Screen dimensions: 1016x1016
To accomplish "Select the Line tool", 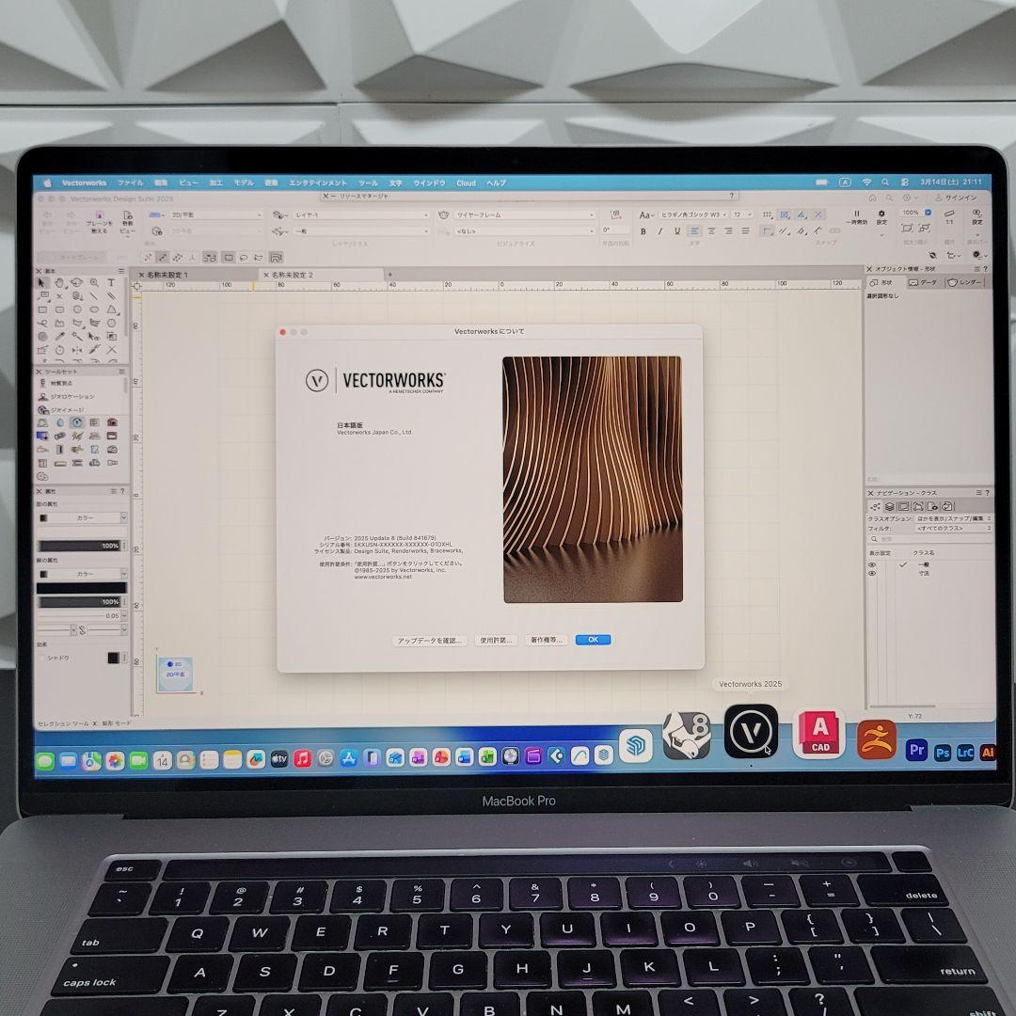I will [95, 296].
